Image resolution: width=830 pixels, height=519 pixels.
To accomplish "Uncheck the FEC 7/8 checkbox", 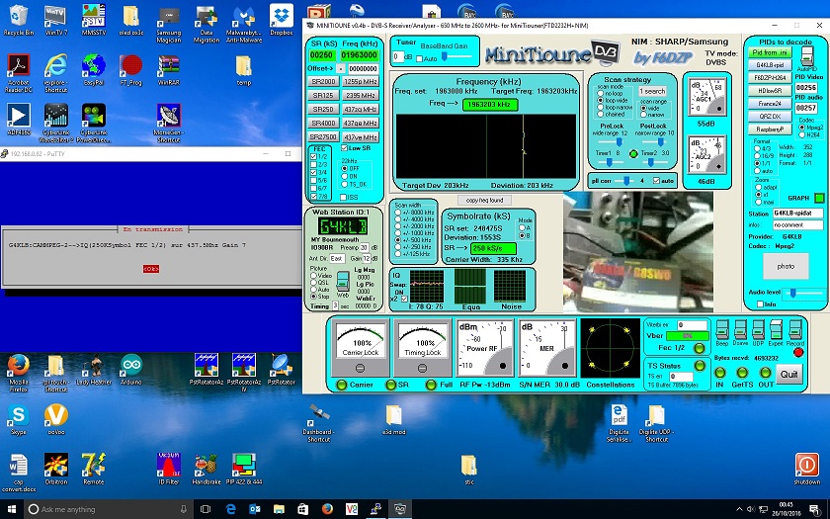I will coord(313,197).
